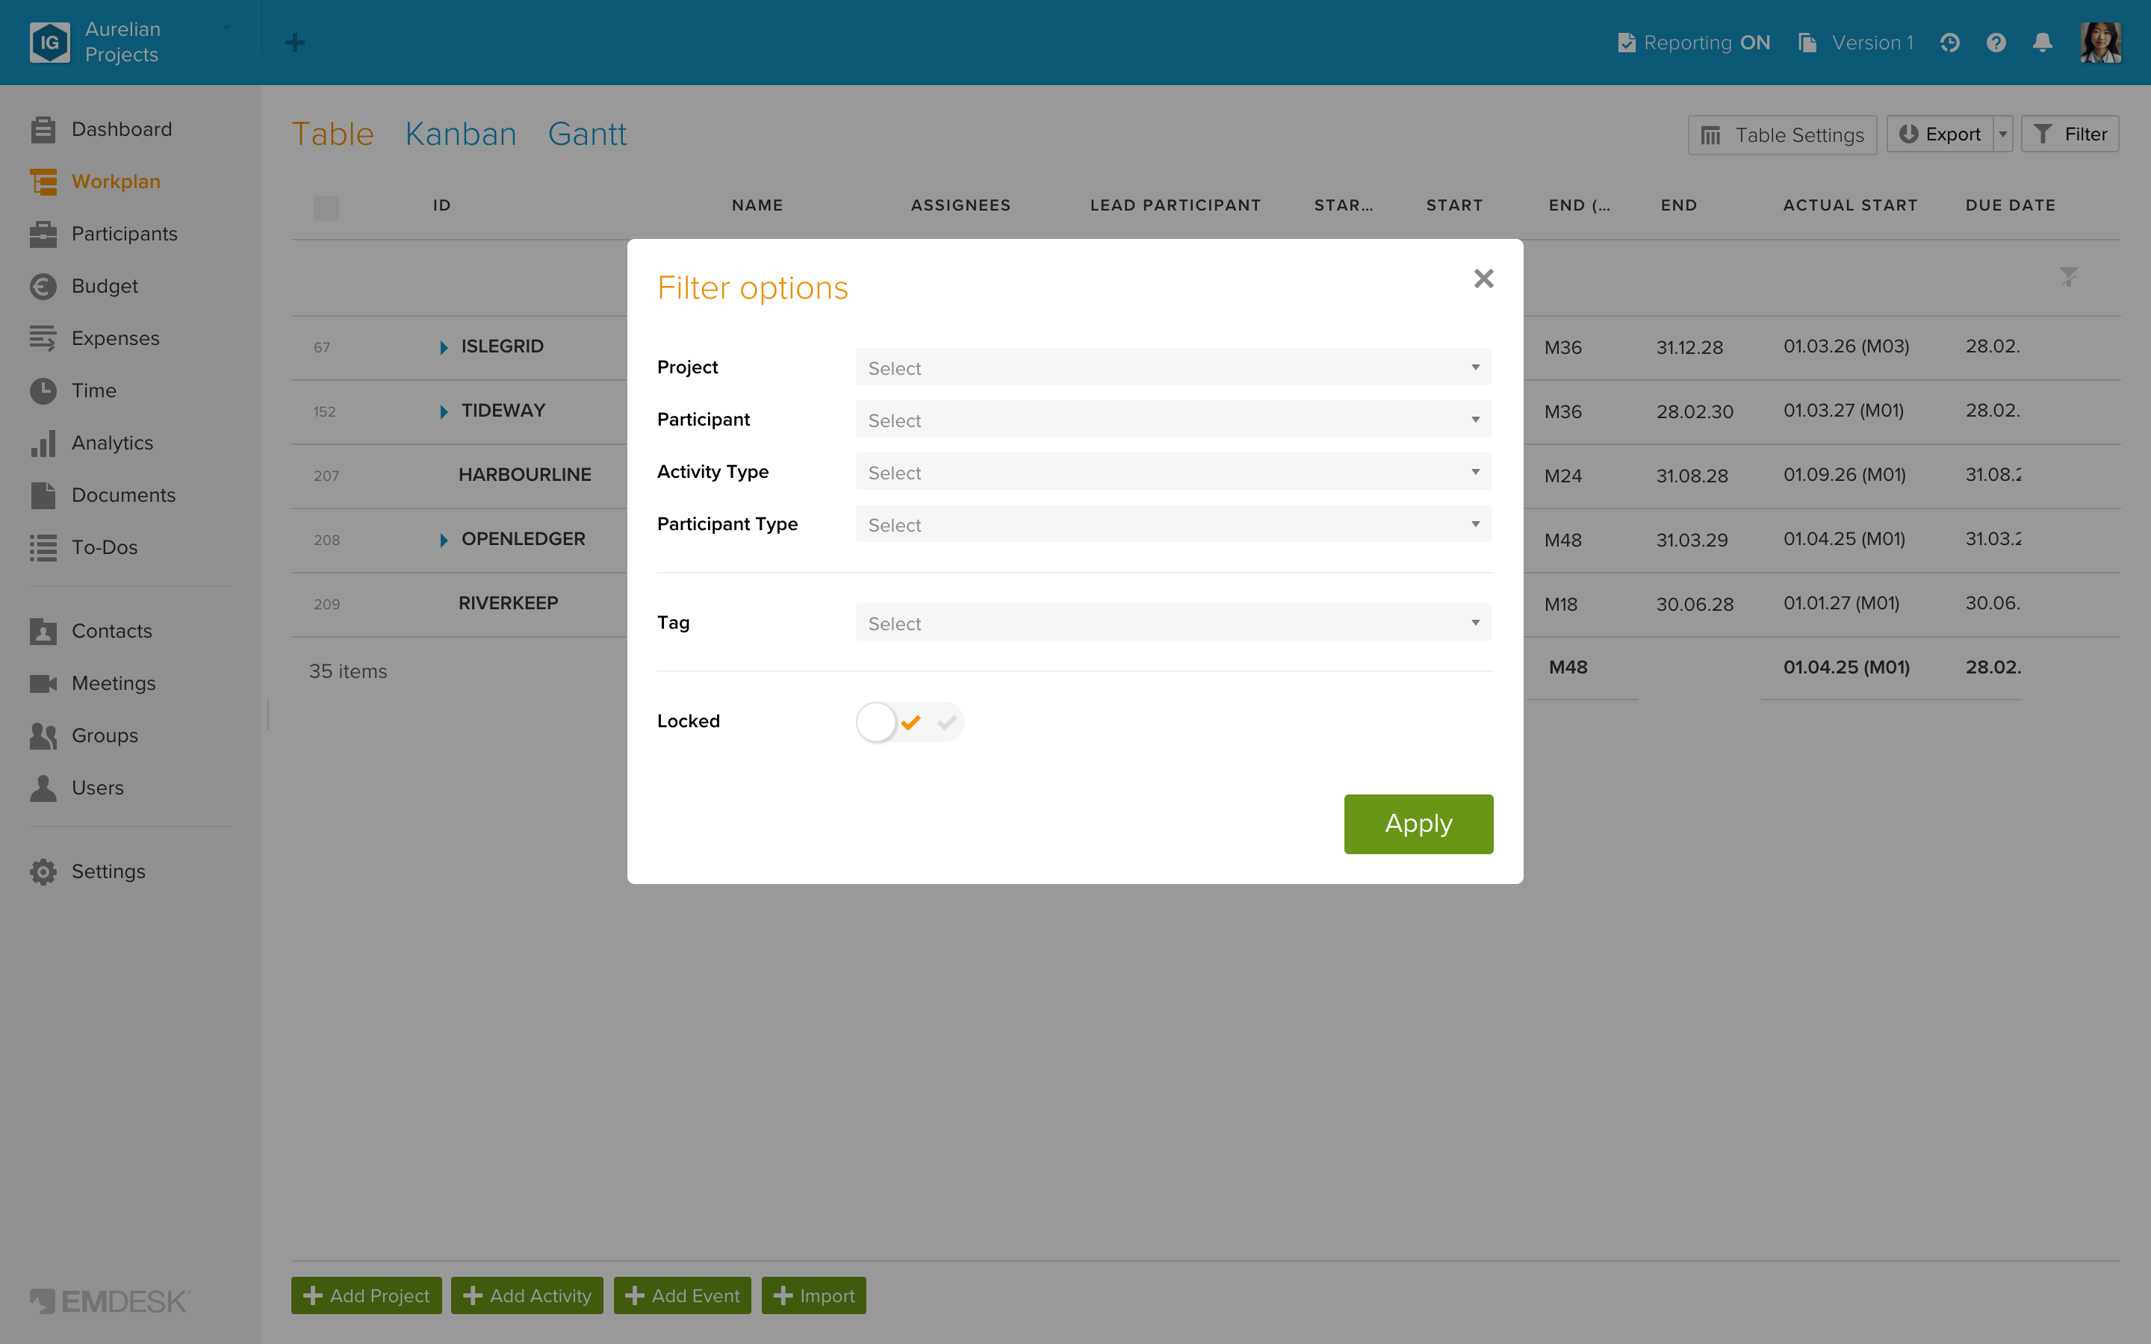Open the Dashboard sidebar icon

coord(43,130)
